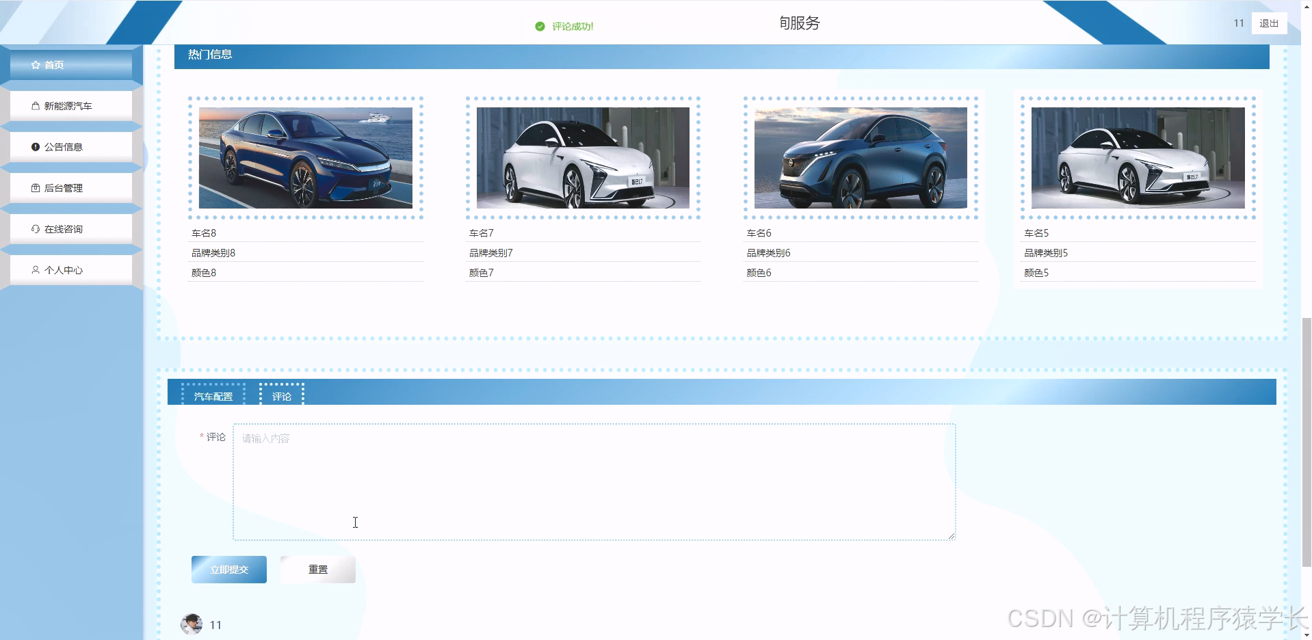Viewport: 1312px width, 640px height.
Task: Click the bag icon beside 新能源汽车
Action: pos(36,106)
